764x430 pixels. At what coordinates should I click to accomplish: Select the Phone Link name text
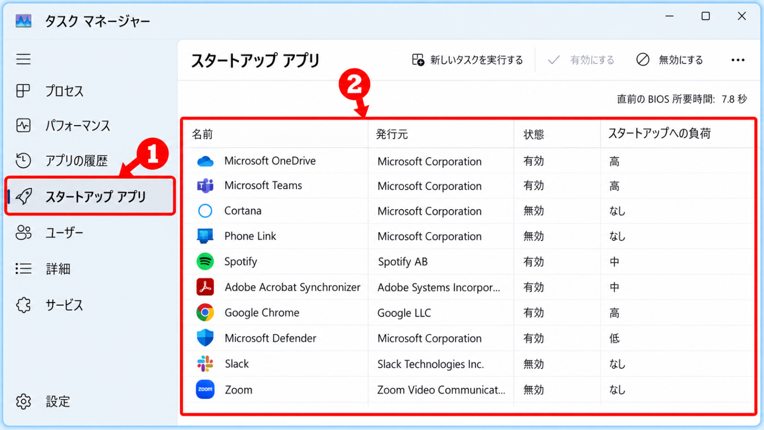click(x=250, y=236)
